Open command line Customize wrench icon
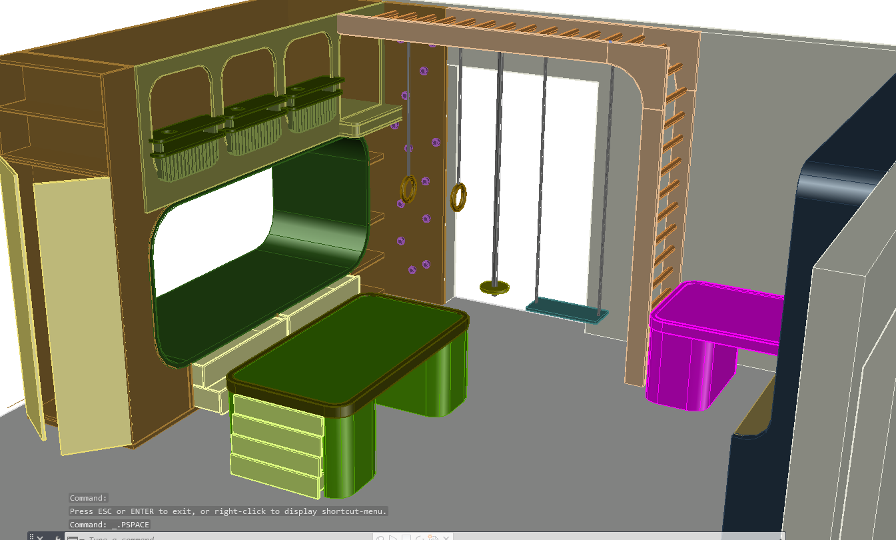The height and width of the screenshot is (540, 896). [57, 537]
